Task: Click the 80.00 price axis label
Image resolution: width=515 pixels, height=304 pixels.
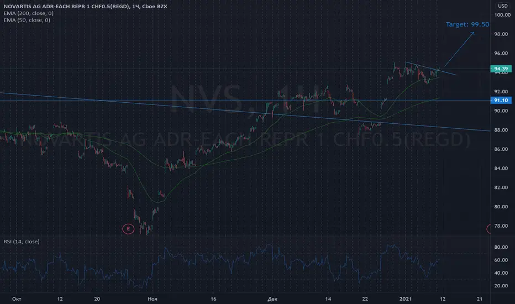Action: point(501,207)
